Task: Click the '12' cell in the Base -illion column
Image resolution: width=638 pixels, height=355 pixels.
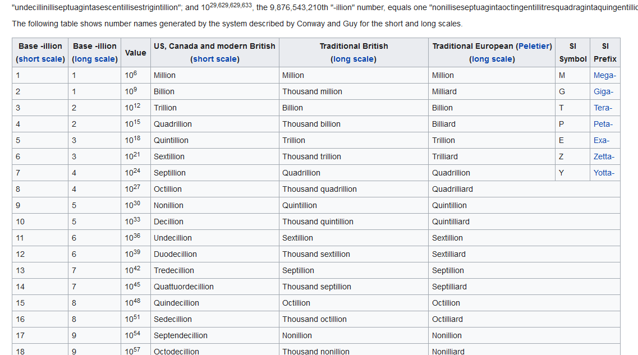Action: coord(40,254)
